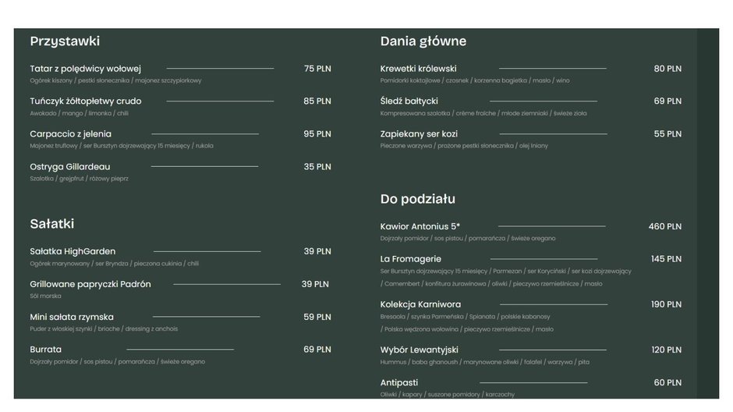Click Carpaccio z jelenia menu entry
The width and height of the screenshot is (733, 412).
click(x=70, y=134)
